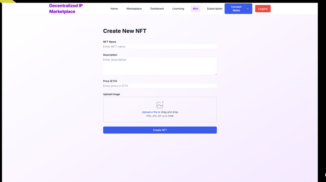Select the highlighted Mint tab
This screenshot has width=326, height=182.
click(x=196, y=9)
